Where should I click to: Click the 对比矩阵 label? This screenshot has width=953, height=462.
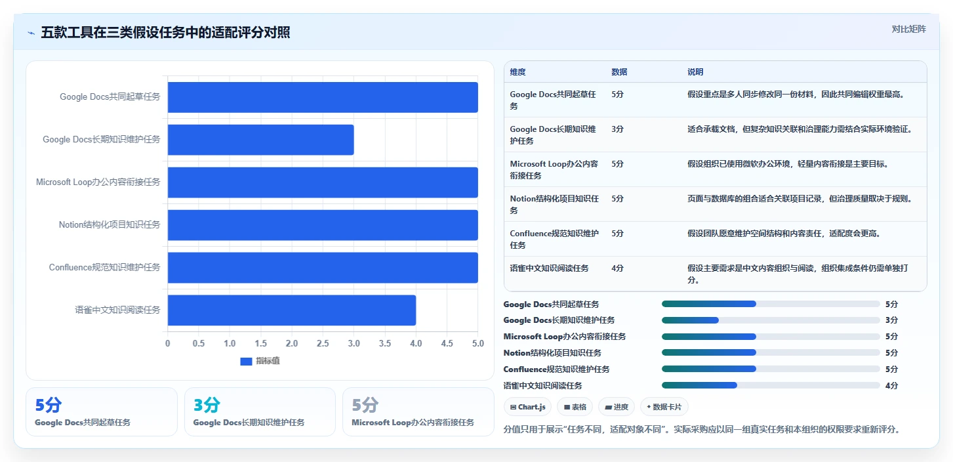click(908, 29)
